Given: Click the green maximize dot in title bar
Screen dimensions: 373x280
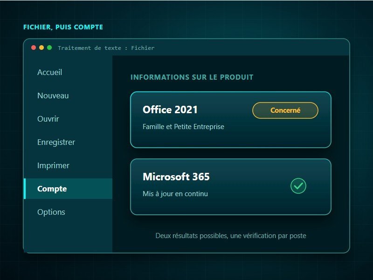Looking at the screenshot, I should 49,48.
